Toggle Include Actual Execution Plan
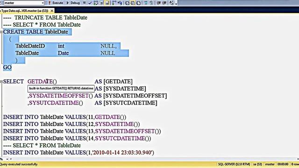Image resolution: width=299 pixels, height=168 pixels. pos(114,3)
